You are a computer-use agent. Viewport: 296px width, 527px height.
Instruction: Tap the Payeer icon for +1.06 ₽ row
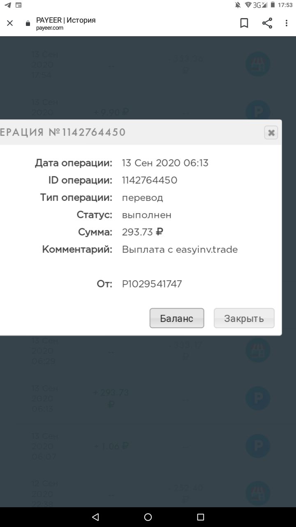pos(258,446)
